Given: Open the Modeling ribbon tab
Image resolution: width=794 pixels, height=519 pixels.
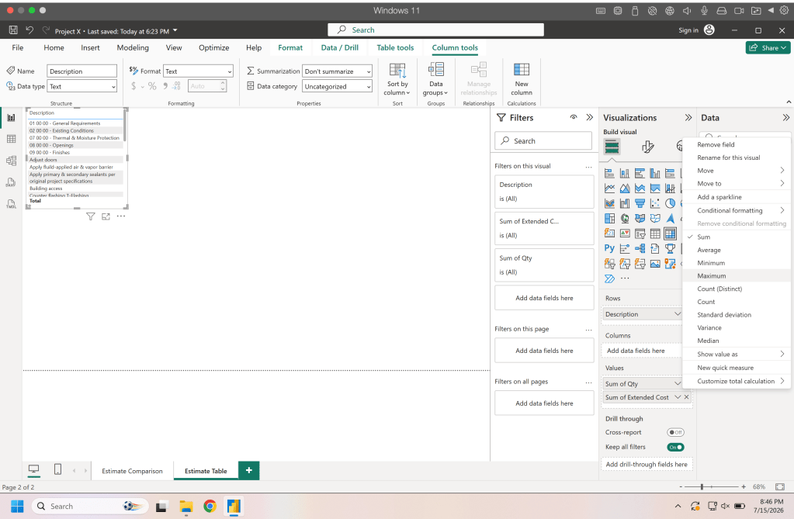Looking at the screenshot, I should pyautogui.click(x=133, y=47).
